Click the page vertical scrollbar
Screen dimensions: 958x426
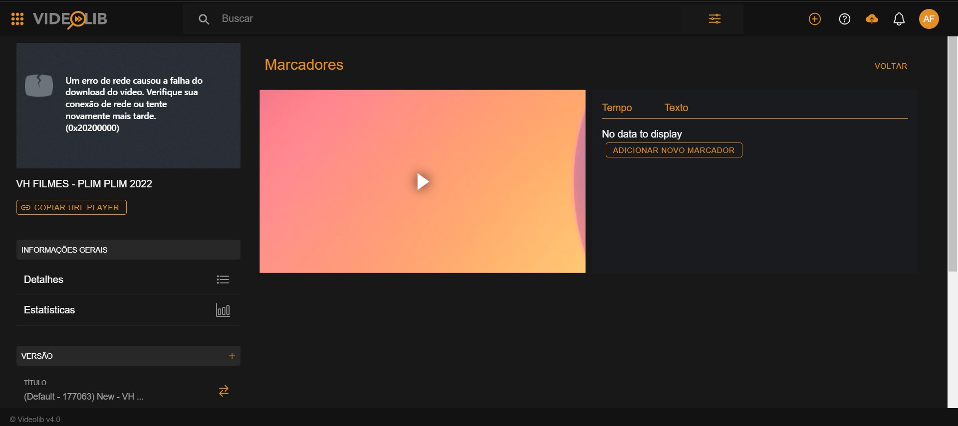tap(953, 154)
